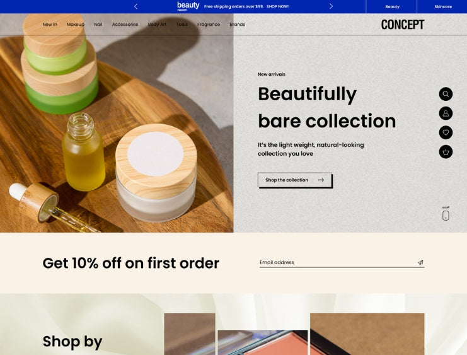This screenshot has width=467, height=355.
Task: Click the beauty insider logo
Action: click(x=188, y=6)
